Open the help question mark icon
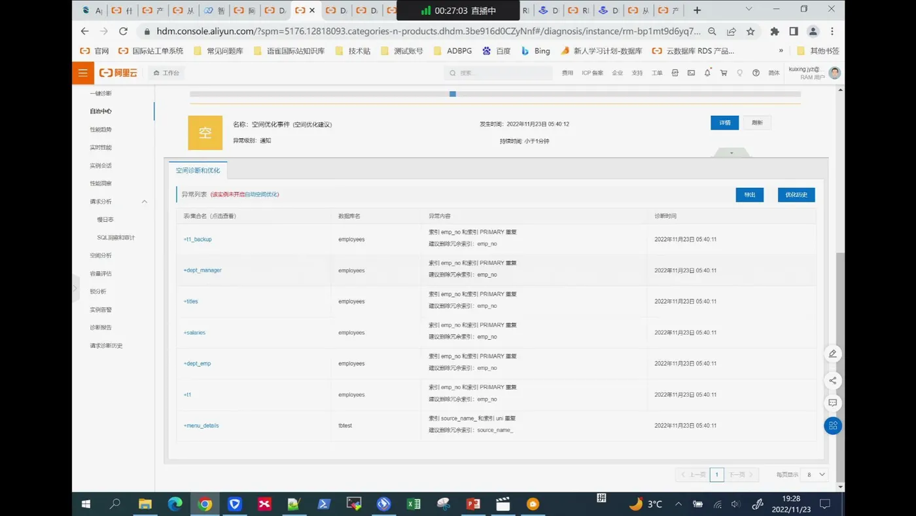 point(756,73)
